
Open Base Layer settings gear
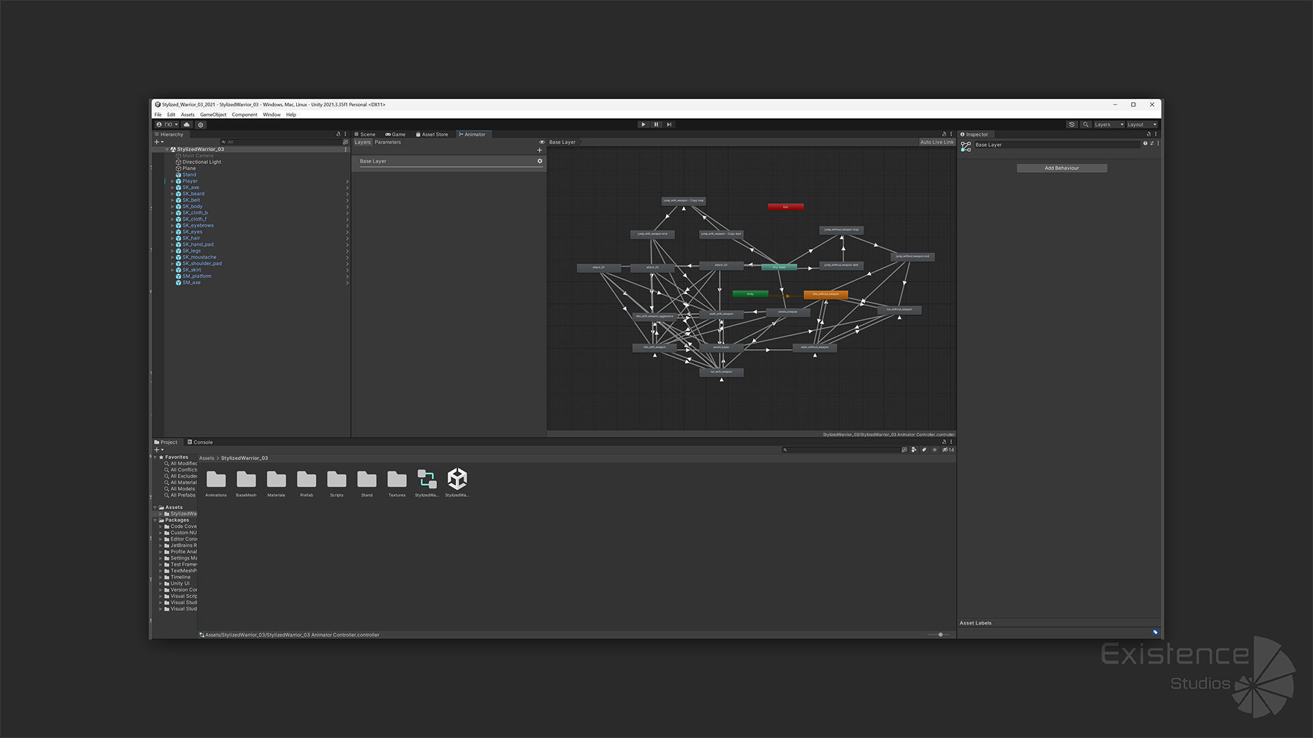(540, 161)
